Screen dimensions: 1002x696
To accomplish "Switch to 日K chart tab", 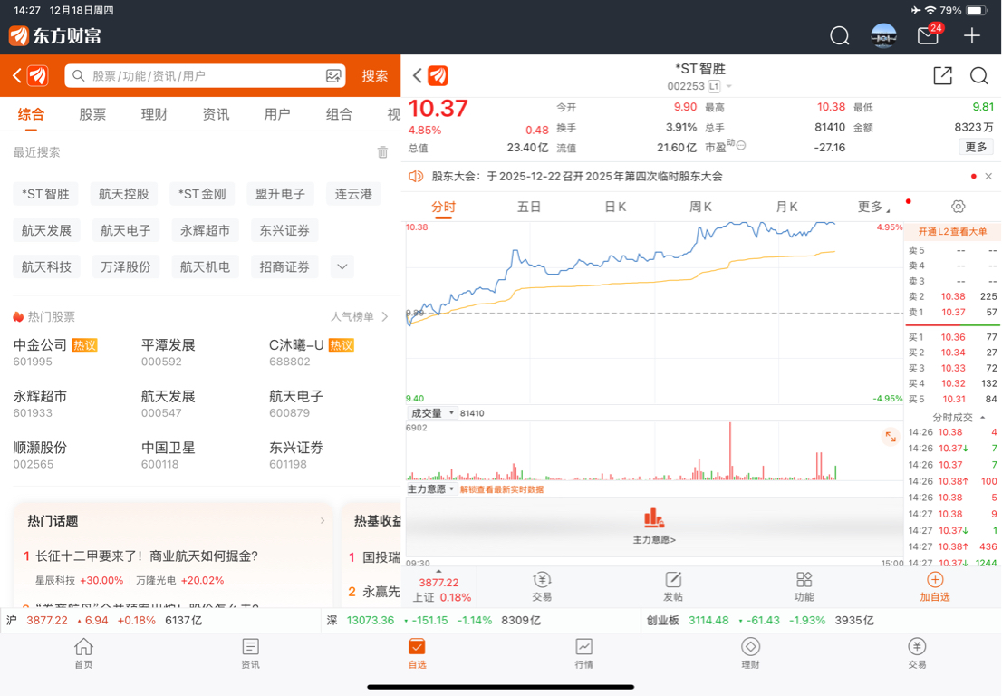I will 615,207.
